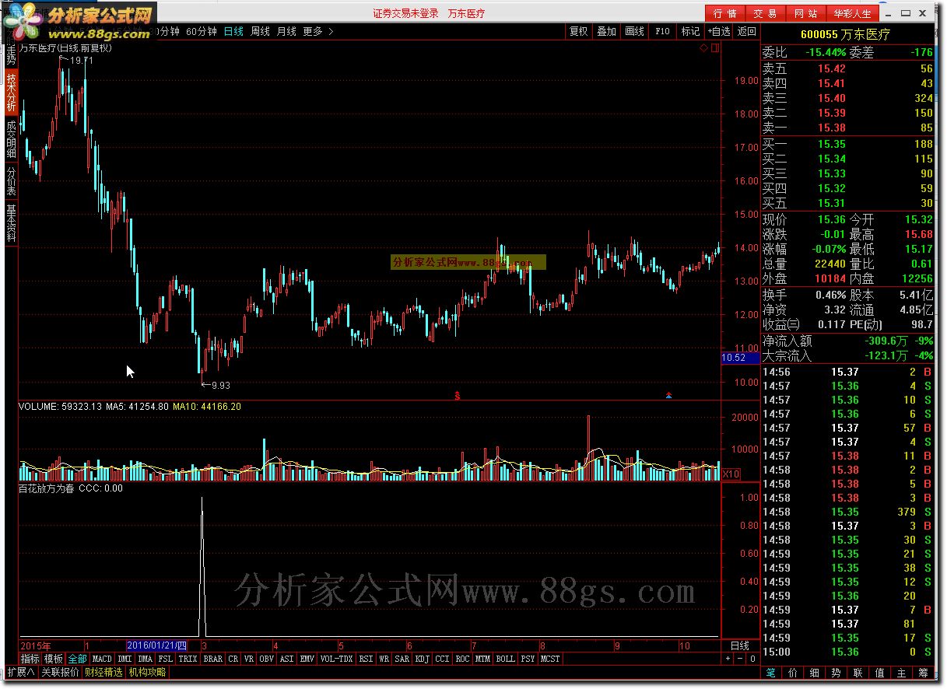Apply the VOL-TDX indicator
The image size is (947, 689).
(336, 659)
